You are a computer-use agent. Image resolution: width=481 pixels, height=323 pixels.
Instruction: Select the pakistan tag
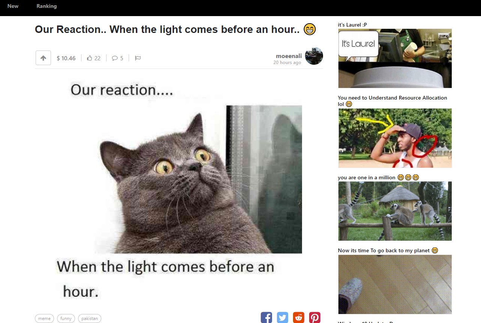[90, 319]
